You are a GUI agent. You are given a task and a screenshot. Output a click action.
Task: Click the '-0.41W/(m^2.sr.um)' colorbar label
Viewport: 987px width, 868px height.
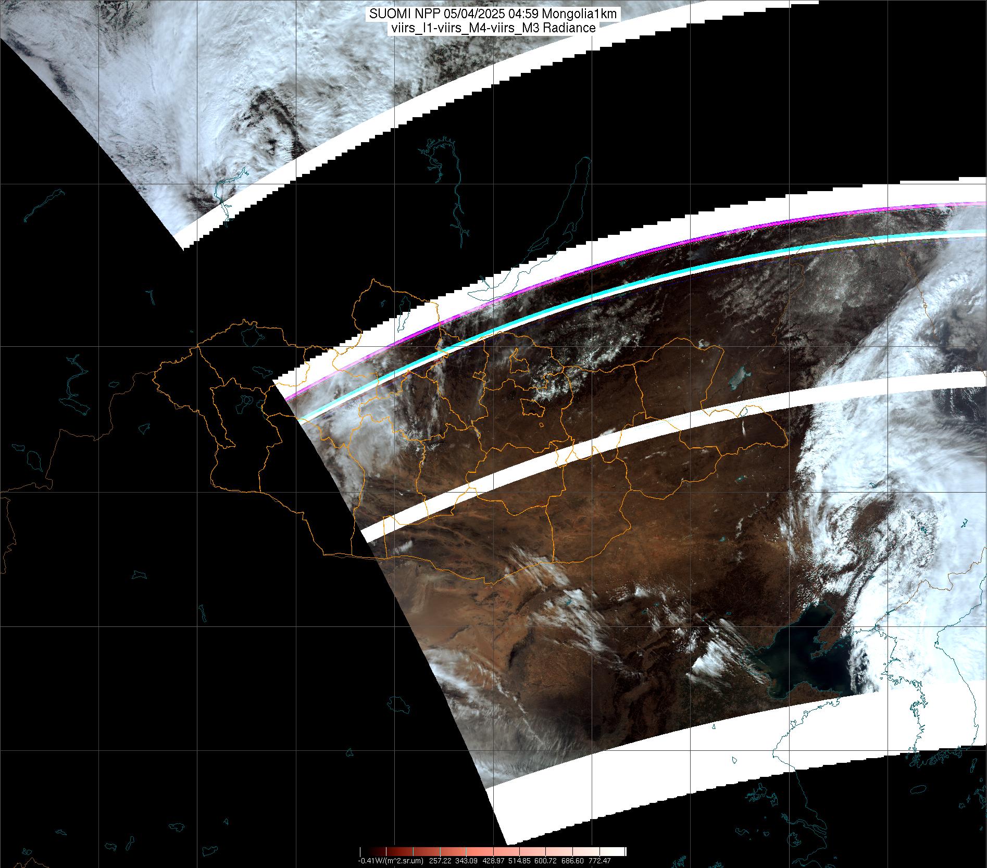pyautogui.click(x=391, y=861)
